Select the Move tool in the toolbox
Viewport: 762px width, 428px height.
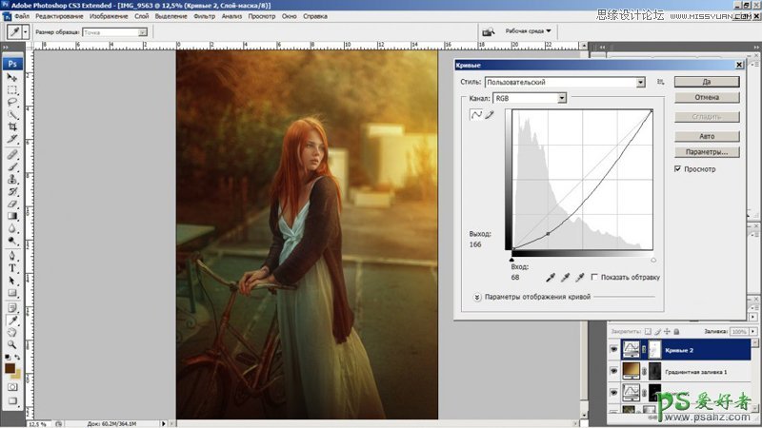pyautogui.click(x=12, y=76)
